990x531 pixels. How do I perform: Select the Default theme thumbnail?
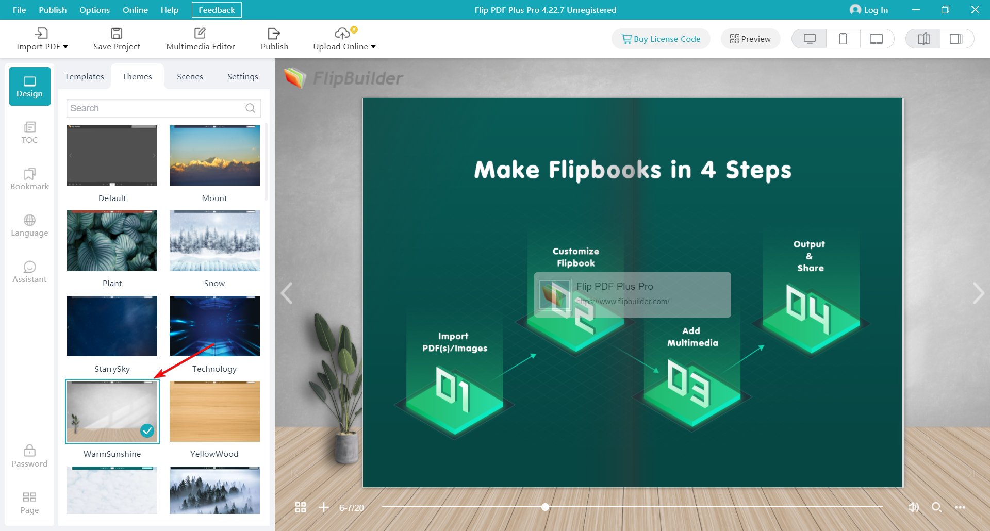112,155
